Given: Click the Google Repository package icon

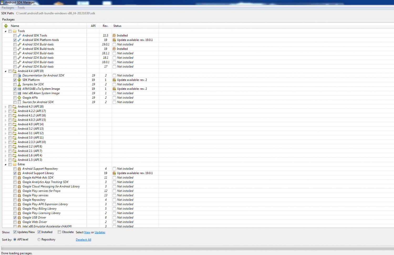Looking at the screenshot, I should (x=19, y=200).
